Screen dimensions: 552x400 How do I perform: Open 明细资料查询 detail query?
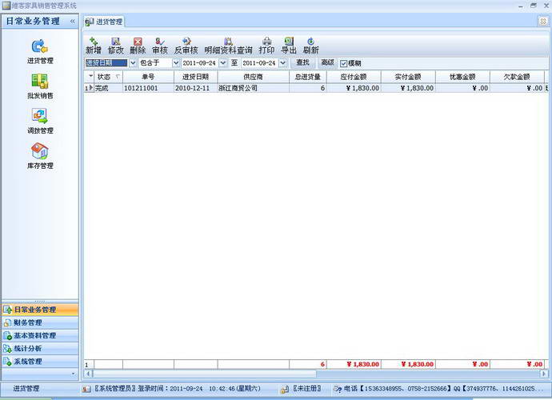point(228,46)
